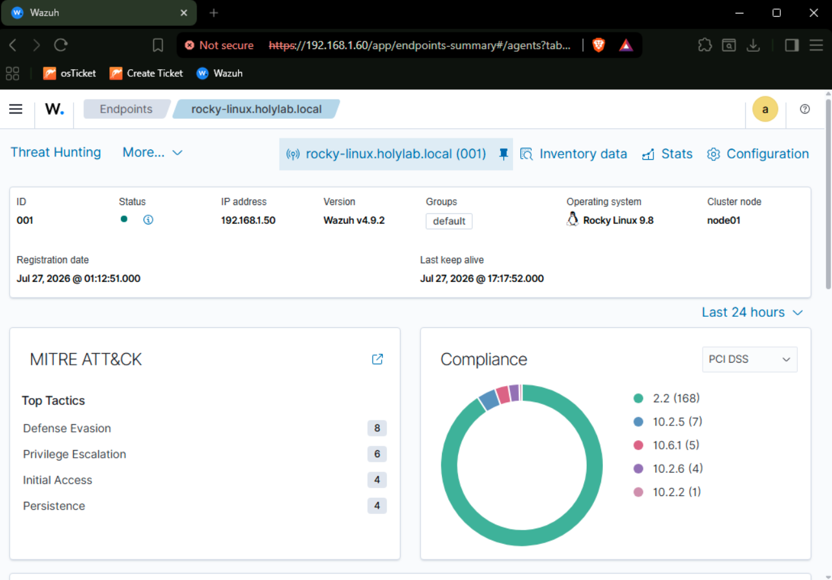Reload the page with refresh icon
832x580 pixels.
tap(61, 45)
